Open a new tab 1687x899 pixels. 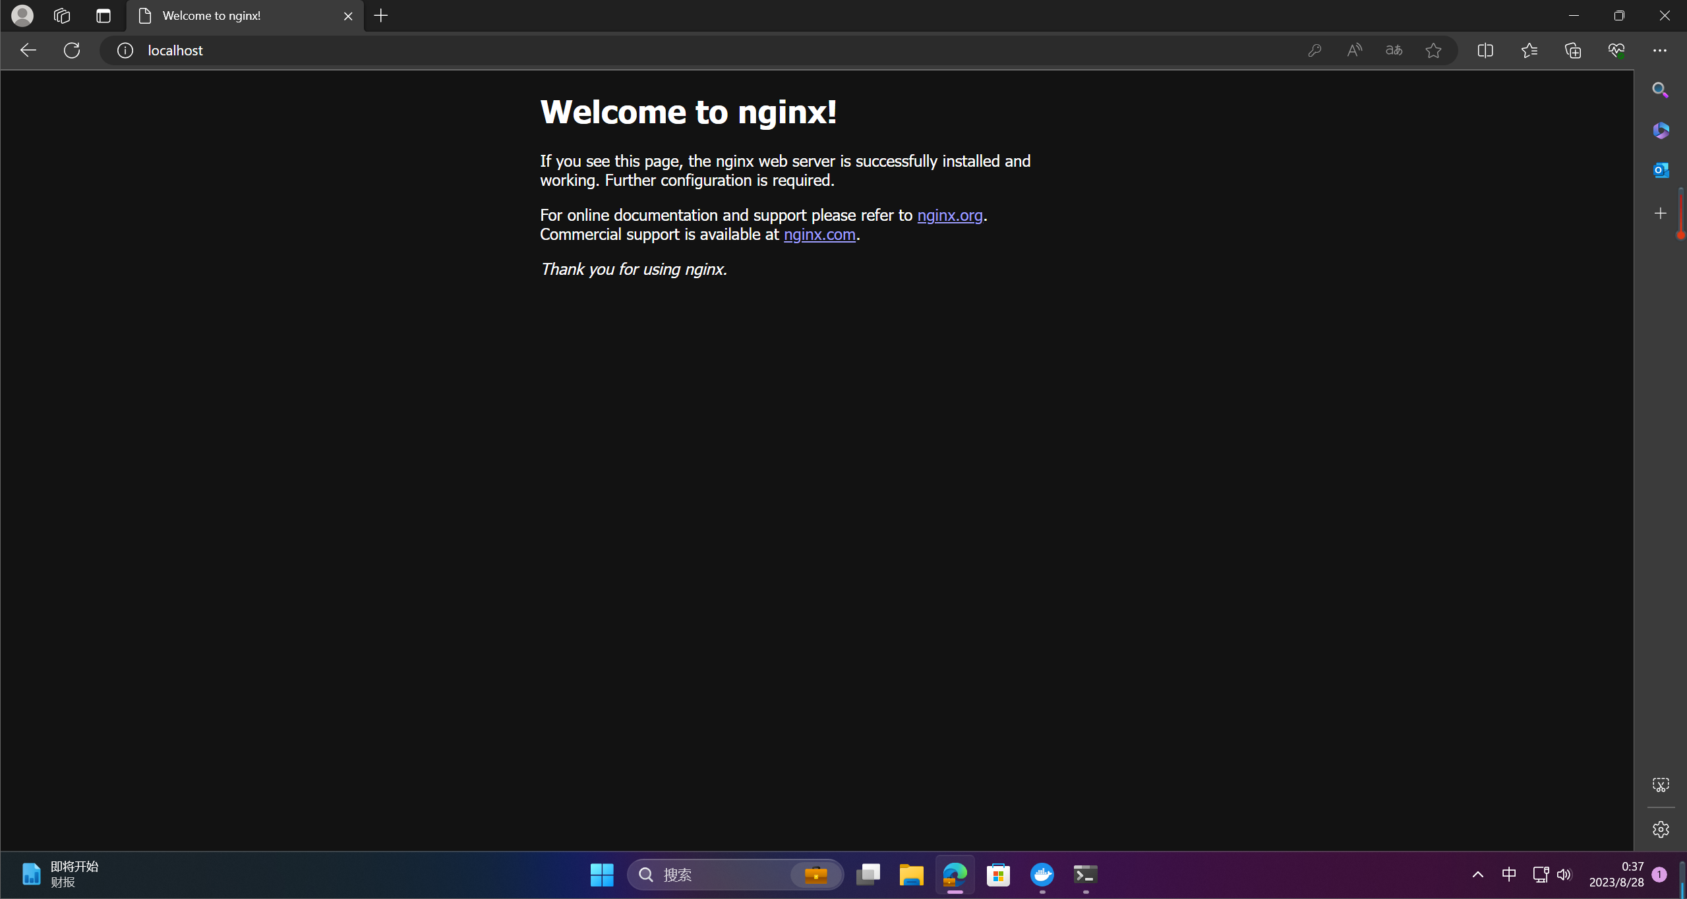pyautogui.click(x=381, y=16)
